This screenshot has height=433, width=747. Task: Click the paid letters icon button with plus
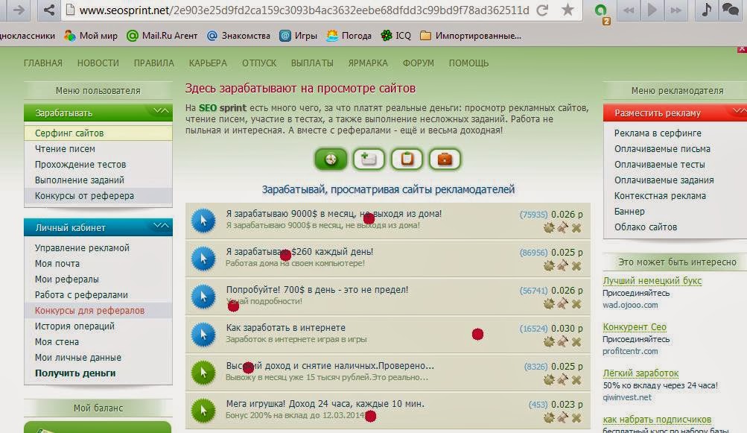click(369, 159)
